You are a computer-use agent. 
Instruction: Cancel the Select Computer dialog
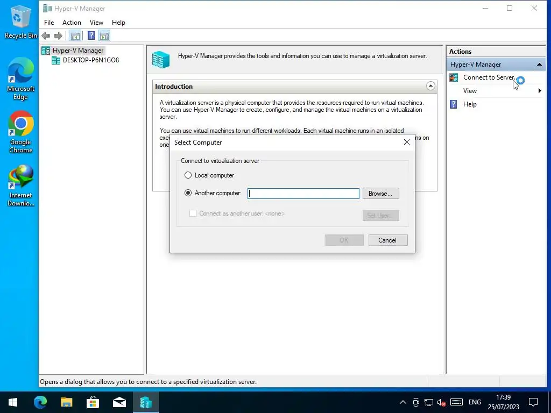(x=387, y=240)
